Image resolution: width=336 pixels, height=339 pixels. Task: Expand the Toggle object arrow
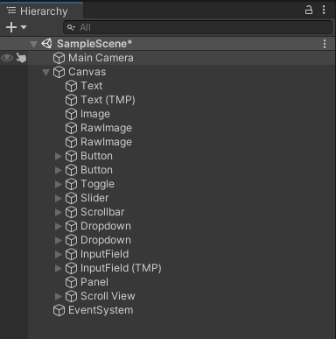(x=59, y=184)
